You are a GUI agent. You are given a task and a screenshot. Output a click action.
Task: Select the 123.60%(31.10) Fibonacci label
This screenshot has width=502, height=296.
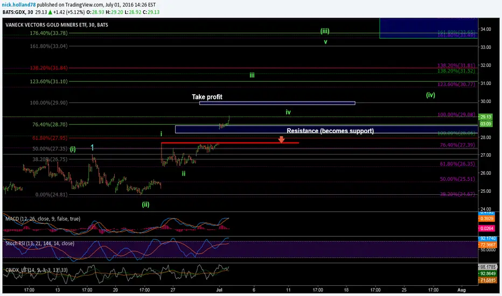(48, 81)
